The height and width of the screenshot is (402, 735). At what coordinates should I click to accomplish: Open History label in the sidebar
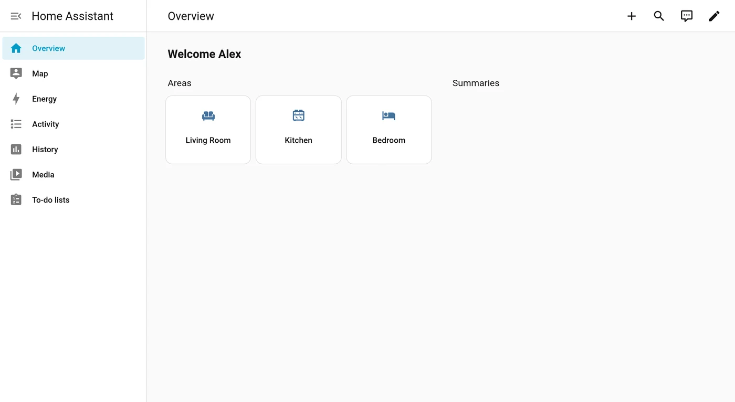coord(45,150)
